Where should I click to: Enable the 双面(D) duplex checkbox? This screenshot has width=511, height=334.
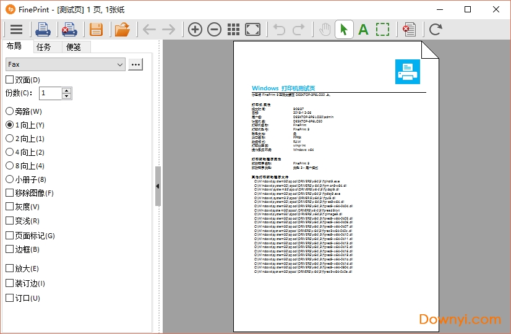coord(9,80)
